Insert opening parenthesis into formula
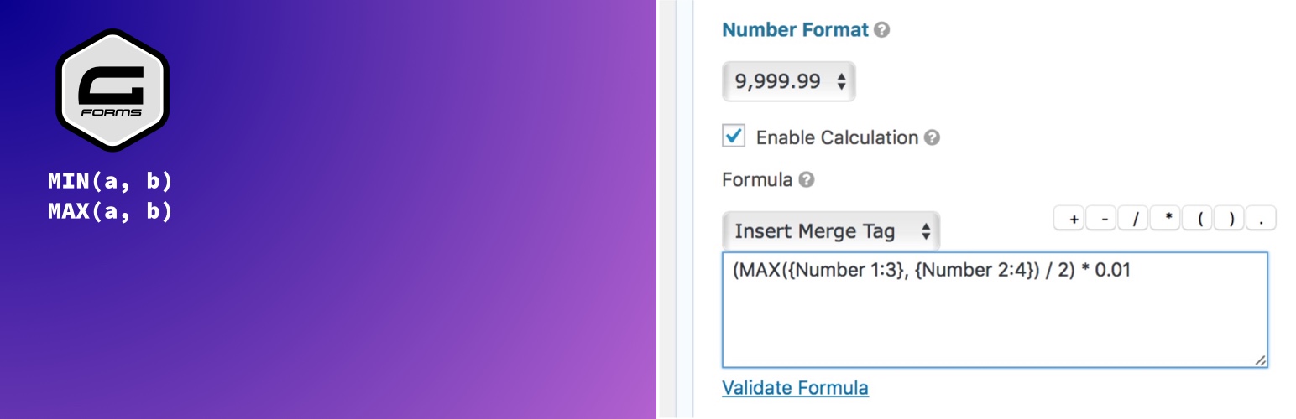This screenshot has width=1296, height=419. coord(1199,220)
